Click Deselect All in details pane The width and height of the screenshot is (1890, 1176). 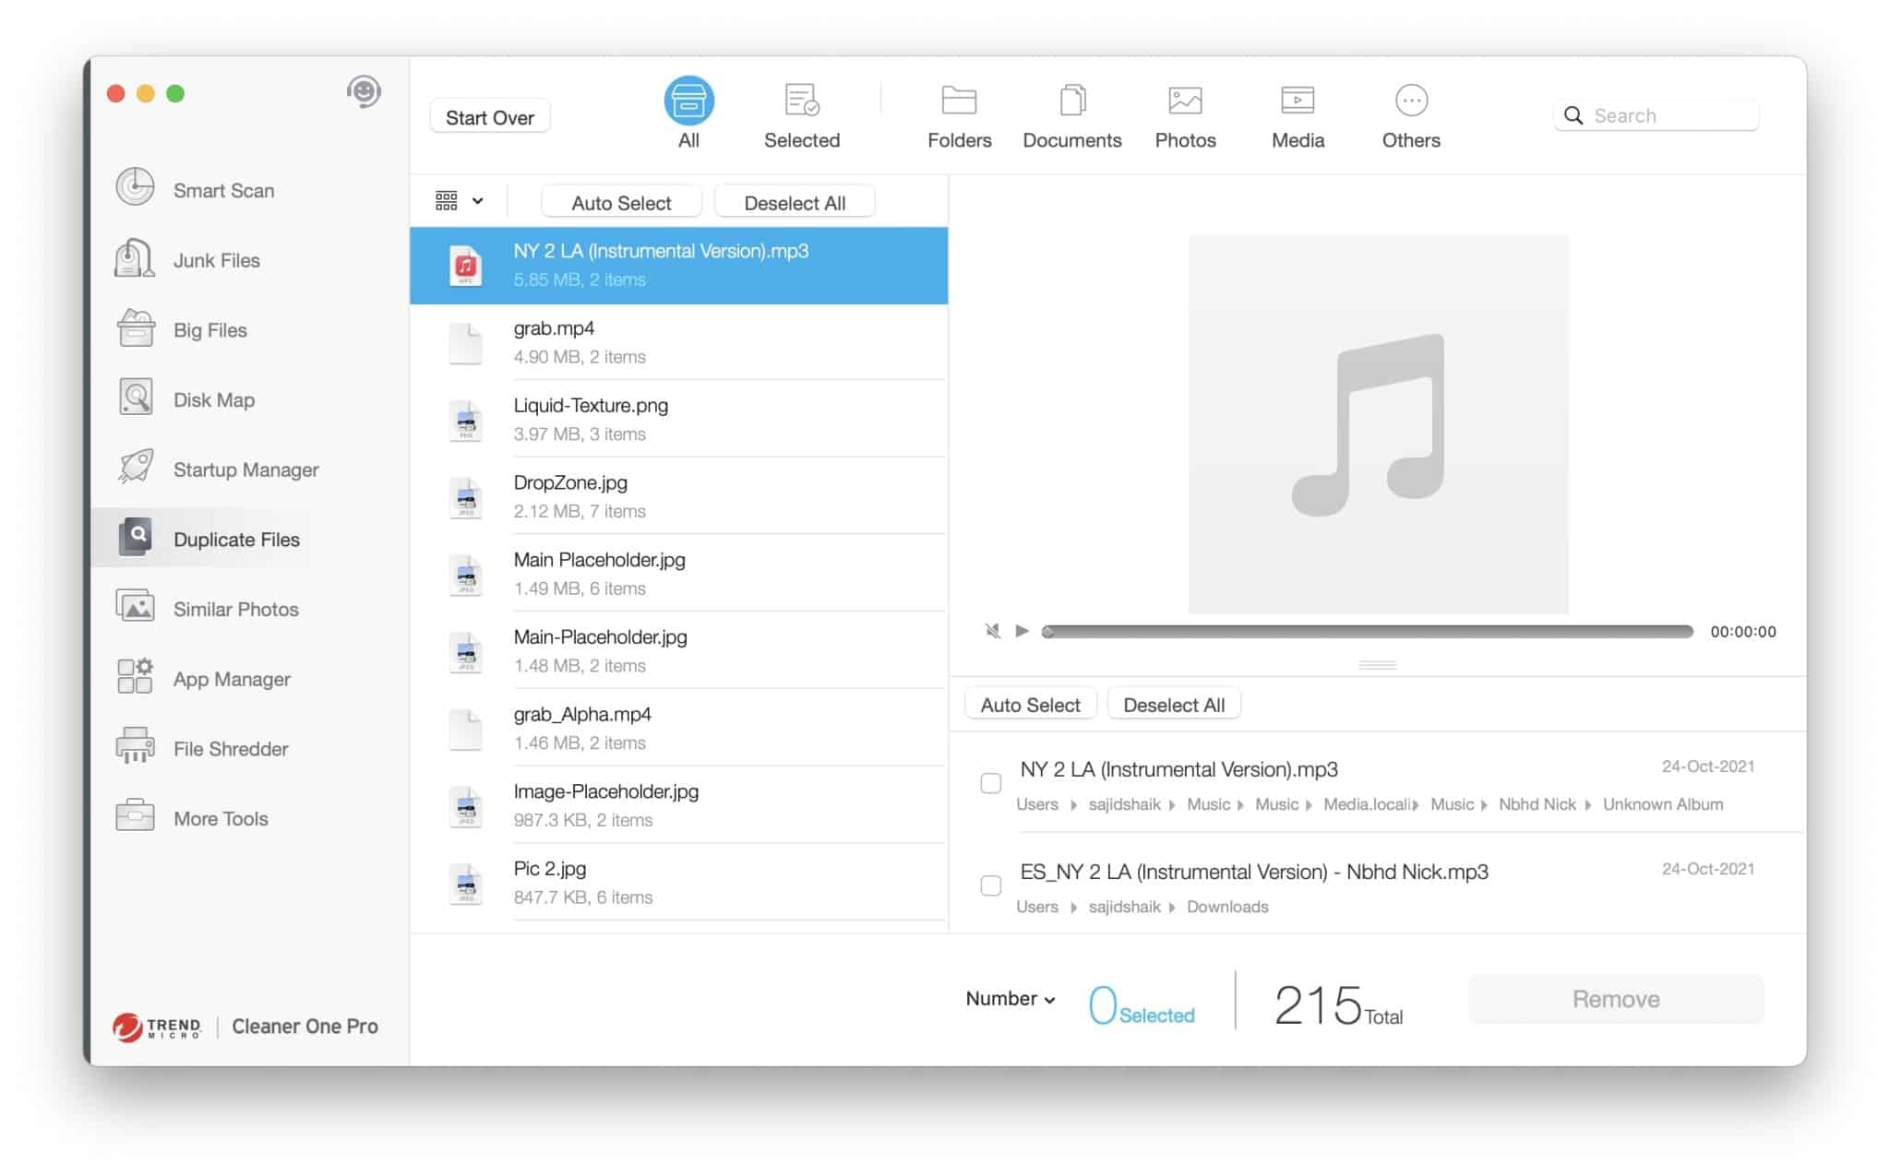pyautogui.click(x=1174, y=705)
